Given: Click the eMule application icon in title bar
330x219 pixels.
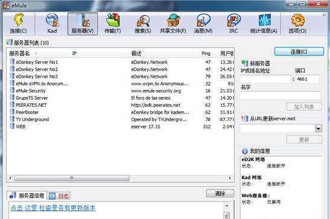Looking at the screenshot, I should [x=6, y=5].
